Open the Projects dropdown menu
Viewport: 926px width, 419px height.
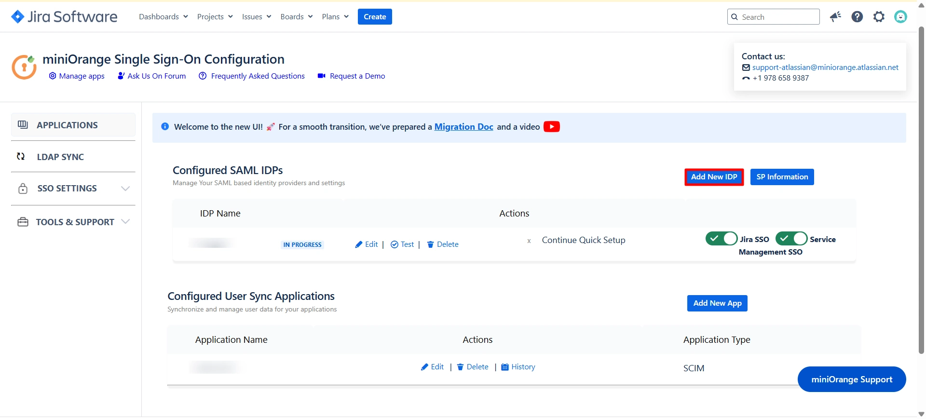click(215, 17)
